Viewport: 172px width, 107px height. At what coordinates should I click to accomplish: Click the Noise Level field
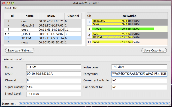pyautogui.click(x=139, y=67)
